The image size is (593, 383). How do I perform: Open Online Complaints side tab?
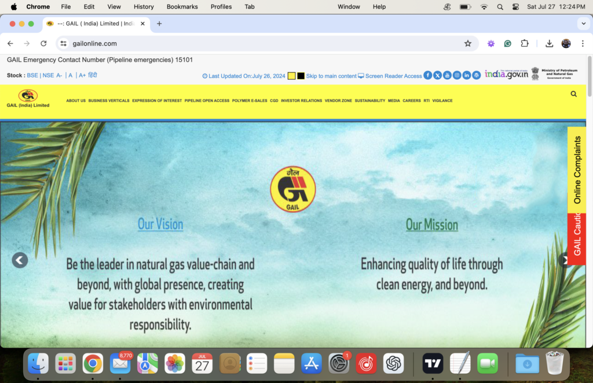pyautogui.click(x=577, y=170)
